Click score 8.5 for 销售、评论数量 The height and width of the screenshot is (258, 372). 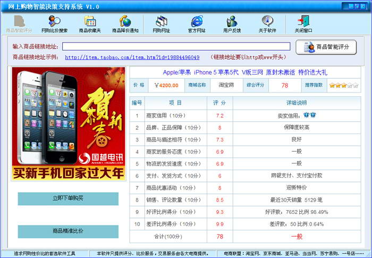(219, 200)
